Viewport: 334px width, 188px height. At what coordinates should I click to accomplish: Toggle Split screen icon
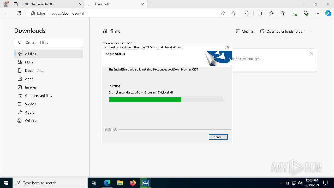tap(260, 13)
